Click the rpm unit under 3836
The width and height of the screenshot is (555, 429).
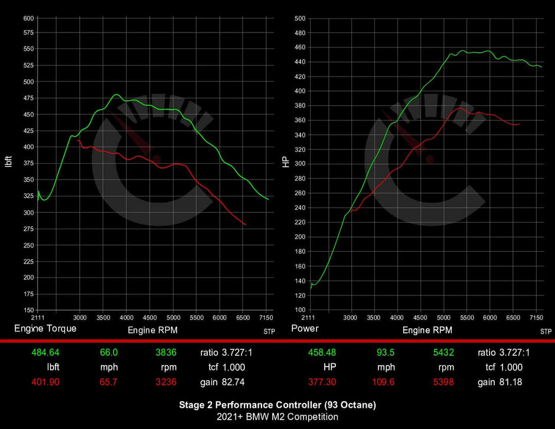coord(169,368)
